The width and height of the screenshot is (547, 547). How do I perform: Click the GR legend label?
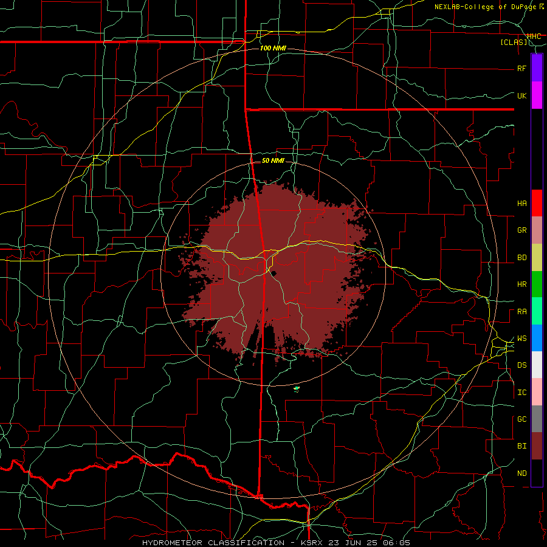click(522, 230)
